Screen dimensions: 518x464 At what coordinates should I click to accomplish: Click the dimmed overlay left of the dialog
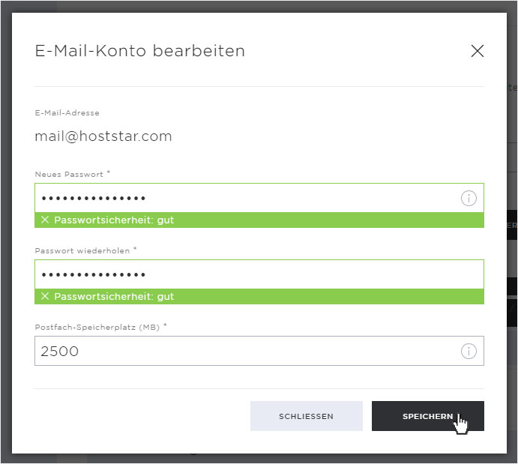tap(5, 231)
